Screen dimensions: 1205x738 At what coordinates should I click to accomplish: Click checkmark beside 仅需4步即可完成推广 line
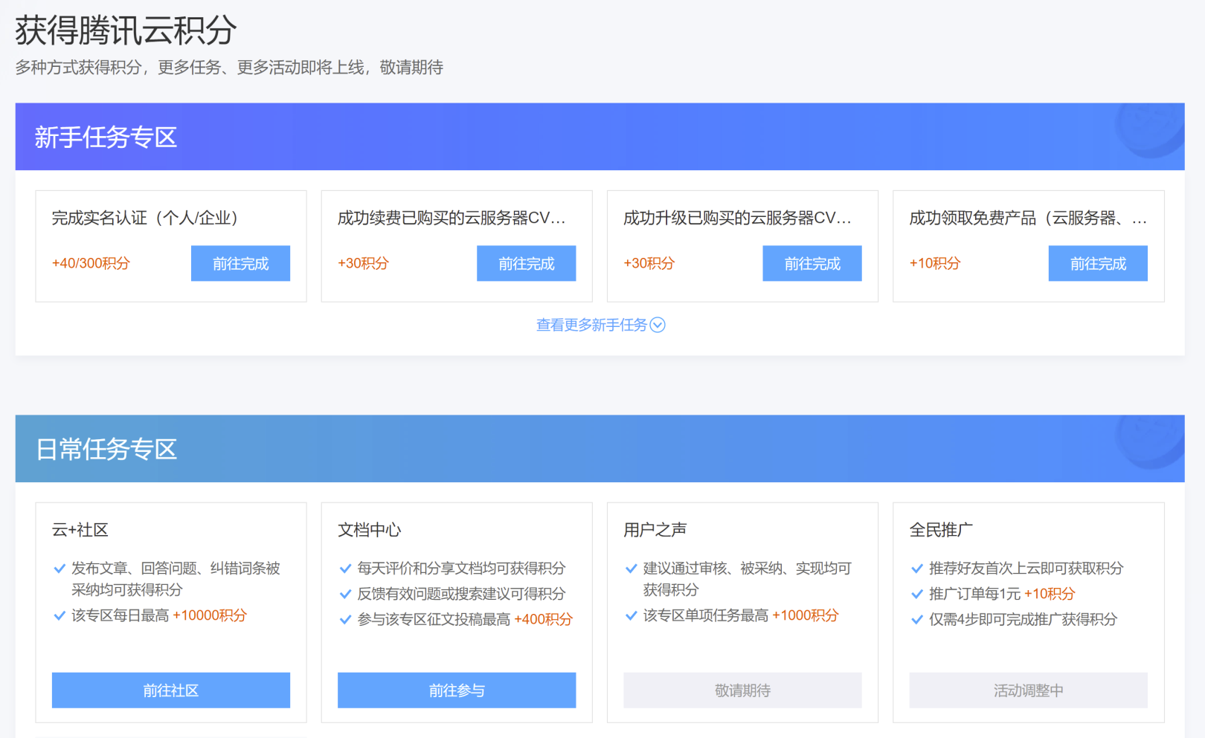(916, 619)
